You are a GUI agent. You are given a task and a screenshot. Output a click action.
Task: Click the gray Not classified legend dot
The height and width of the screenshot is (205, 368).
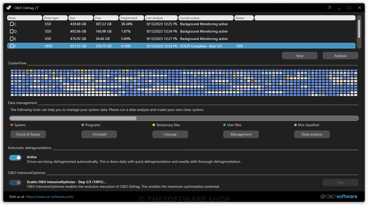coord(295,125)
